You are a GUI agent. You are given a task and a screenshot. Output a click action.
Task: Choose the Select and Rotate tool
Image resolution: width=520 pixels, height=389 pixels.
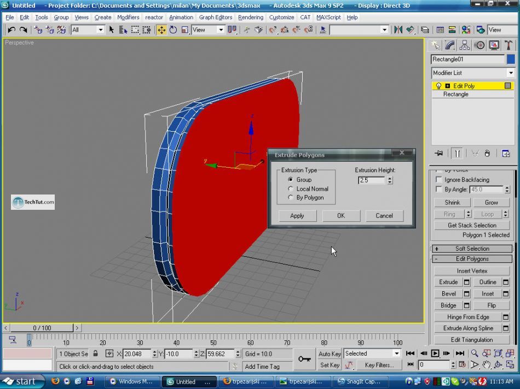[x=173, y=30]
